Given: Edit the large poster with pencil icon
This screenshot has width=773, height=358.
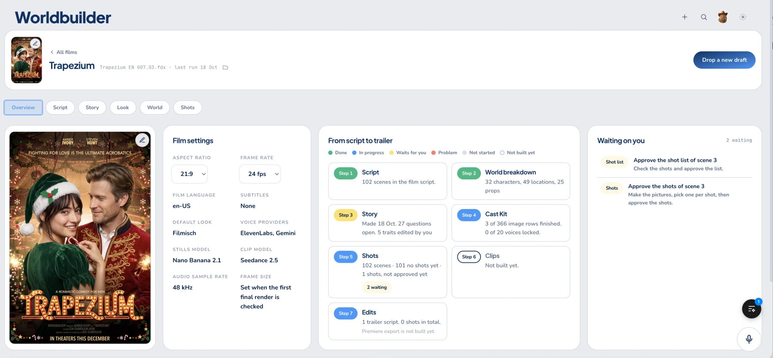Looking at the screenshot, I should (x=142, y=140).
